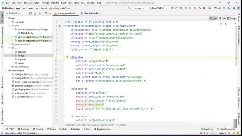Stop the app with the red square
Viewport: 242px width, 136px height.
click(x=204, y=8)
